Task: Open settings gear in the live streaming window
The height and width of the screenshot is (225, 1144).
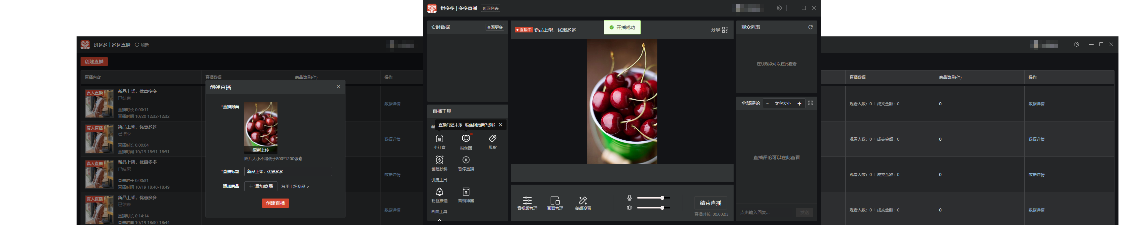Action: tap(779, 8)
